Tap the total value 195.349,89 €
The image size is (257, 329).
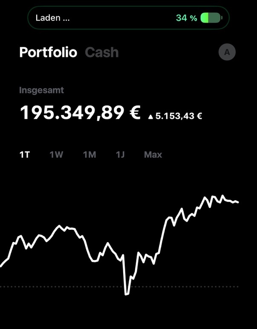(80, 113)
